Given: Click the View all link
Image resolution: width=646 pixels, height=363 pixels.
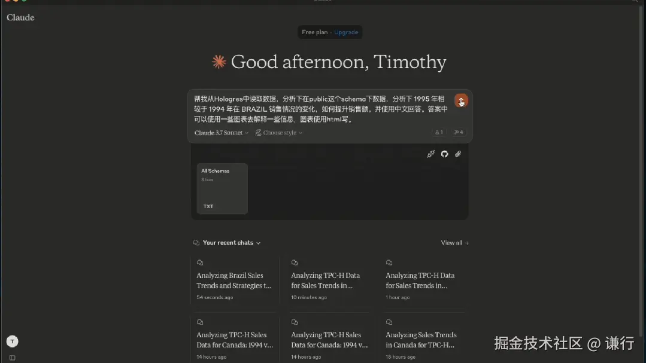Looking at the screenshot, I should coord(455,243).
